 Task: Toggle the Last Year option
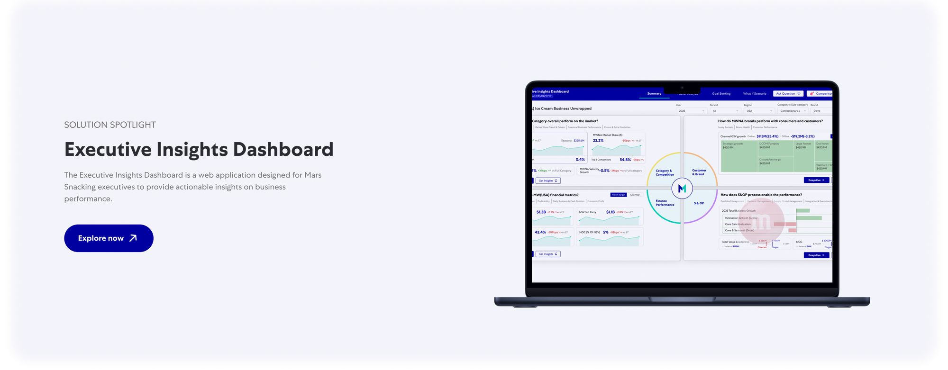635,195
